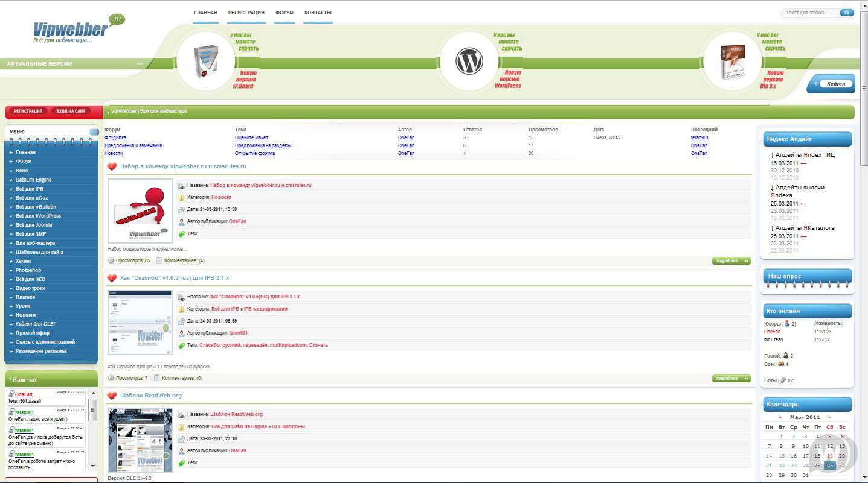Open the Флудилка forum link

pyautogui.click(x=115, y=137)
